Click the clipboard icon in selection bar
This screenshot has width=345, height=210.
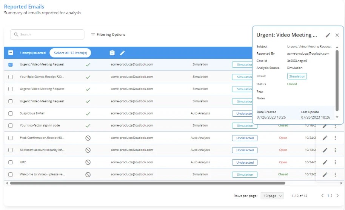click(x=112, y=53)
